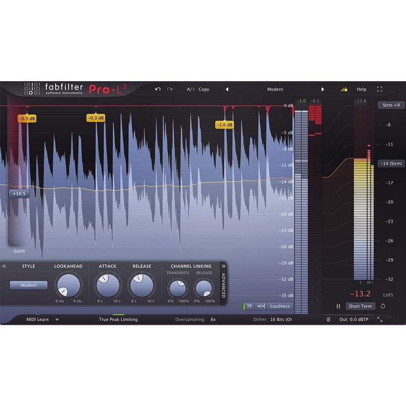
Task: Click the Channel Linking Transients knob
Action: click(x=177, y=288)
